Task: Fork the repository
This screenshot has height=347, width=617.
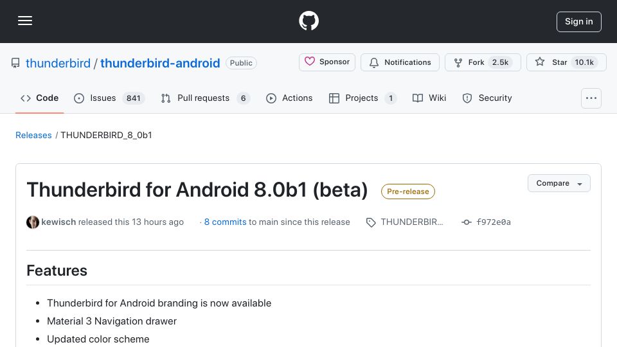Action: [483, 62]
